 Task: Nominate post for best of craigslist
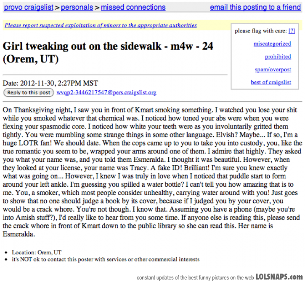click(x=271, y=82)
